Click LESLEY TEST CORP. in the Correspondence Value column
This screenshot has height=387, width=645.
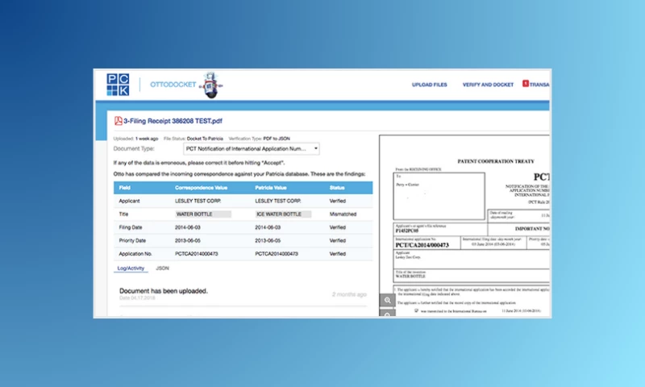(198, 201)
